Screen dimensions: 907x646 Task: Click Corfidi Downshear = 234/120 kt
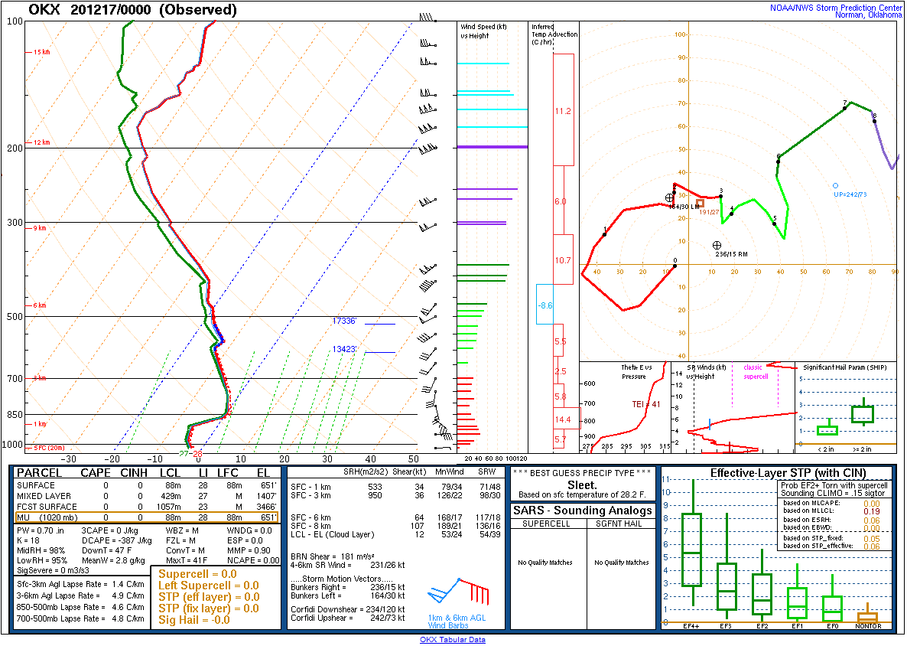348,609
